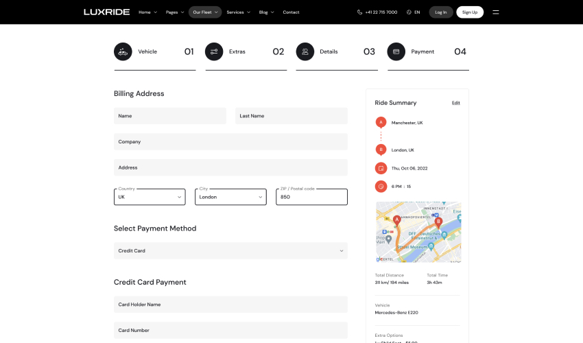This screenshot has height=343, width=583.
Task: Click the route map thumbnail
Action: tap(418, 232)
